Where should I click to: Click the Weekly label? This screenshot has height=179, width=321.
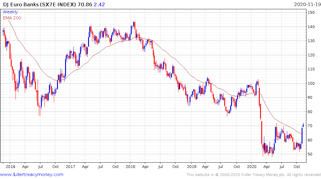click(x=10, y=12)
